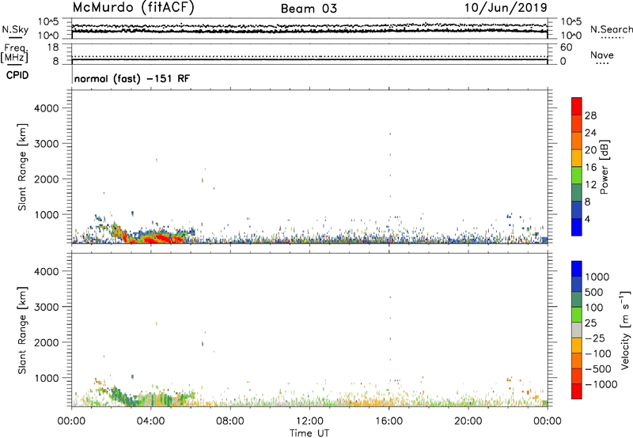The height and width of the screenshot is (438, 633).
Task: Pick the grey -25 to 25 Velocity segment
Action: tap(577, 330)
